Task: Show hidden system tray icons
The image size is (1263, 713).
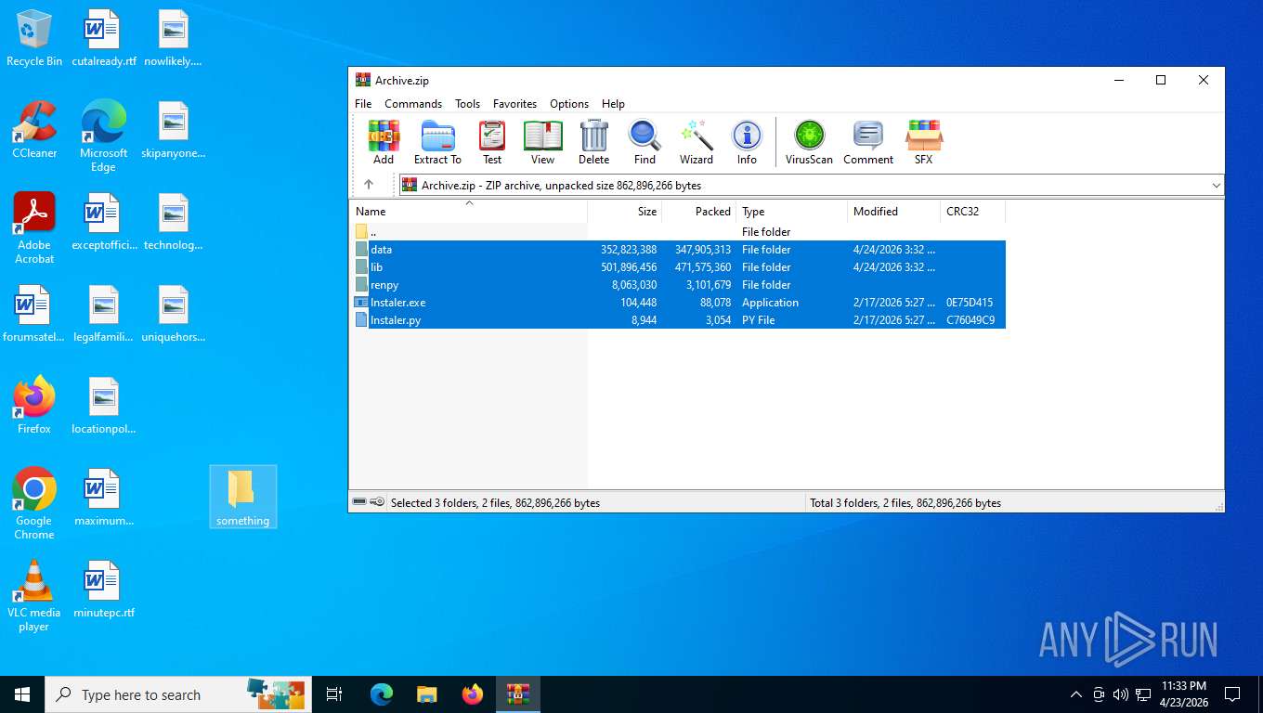Action: click(1076, 694)
